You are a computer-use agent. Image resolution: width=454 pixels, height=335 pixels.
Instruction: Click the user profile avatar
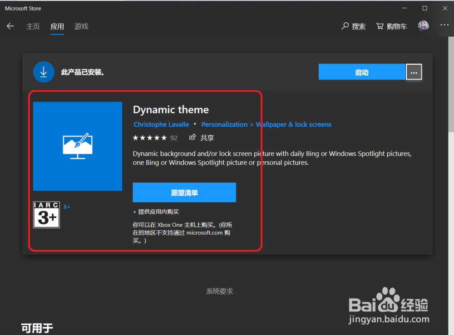424,25
